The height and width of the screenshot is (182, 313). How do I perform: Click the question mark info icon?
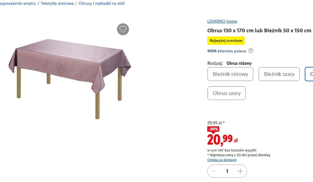point(251,51)
